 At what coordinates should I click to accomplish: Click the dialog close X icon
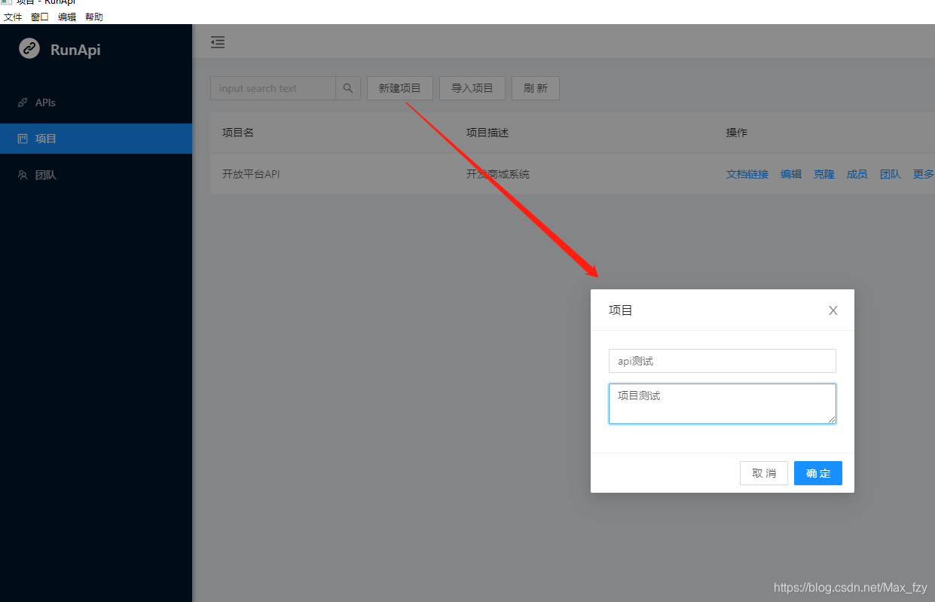[x=833, y=310]
